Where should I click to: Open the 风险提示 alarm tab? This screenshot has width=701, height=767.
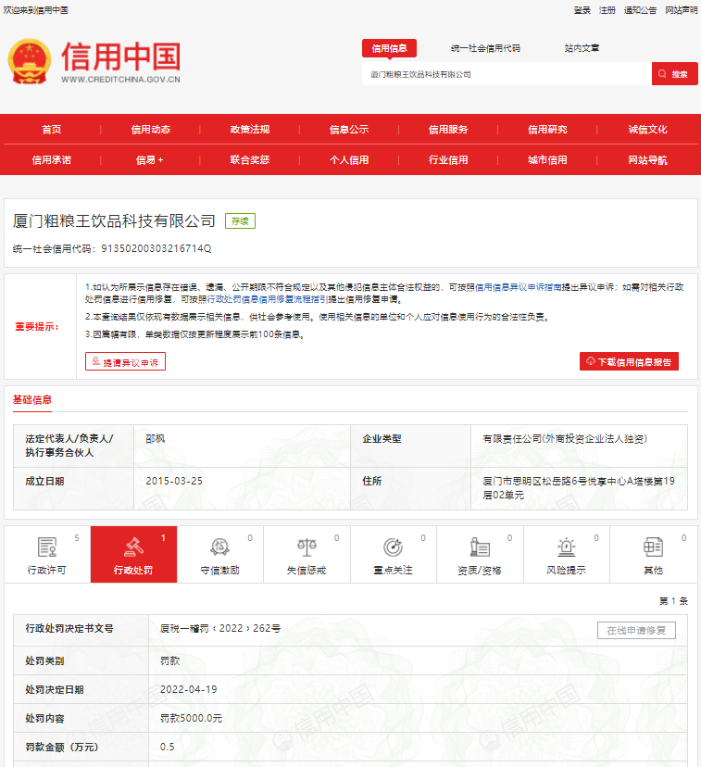(x=567, y=555)
